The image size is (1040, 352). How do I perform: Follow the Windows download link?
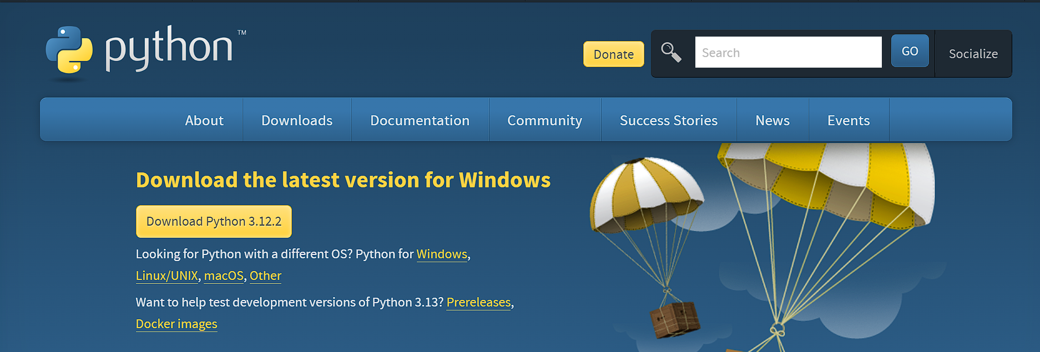[x=442, y=254]
